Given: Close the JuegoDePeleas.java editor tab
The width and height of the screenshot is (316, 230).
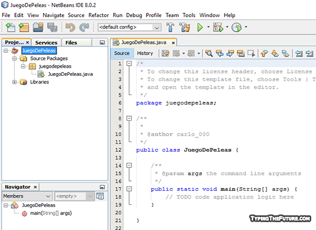Looking at the screenshot, I should click(x=173, y=43).
